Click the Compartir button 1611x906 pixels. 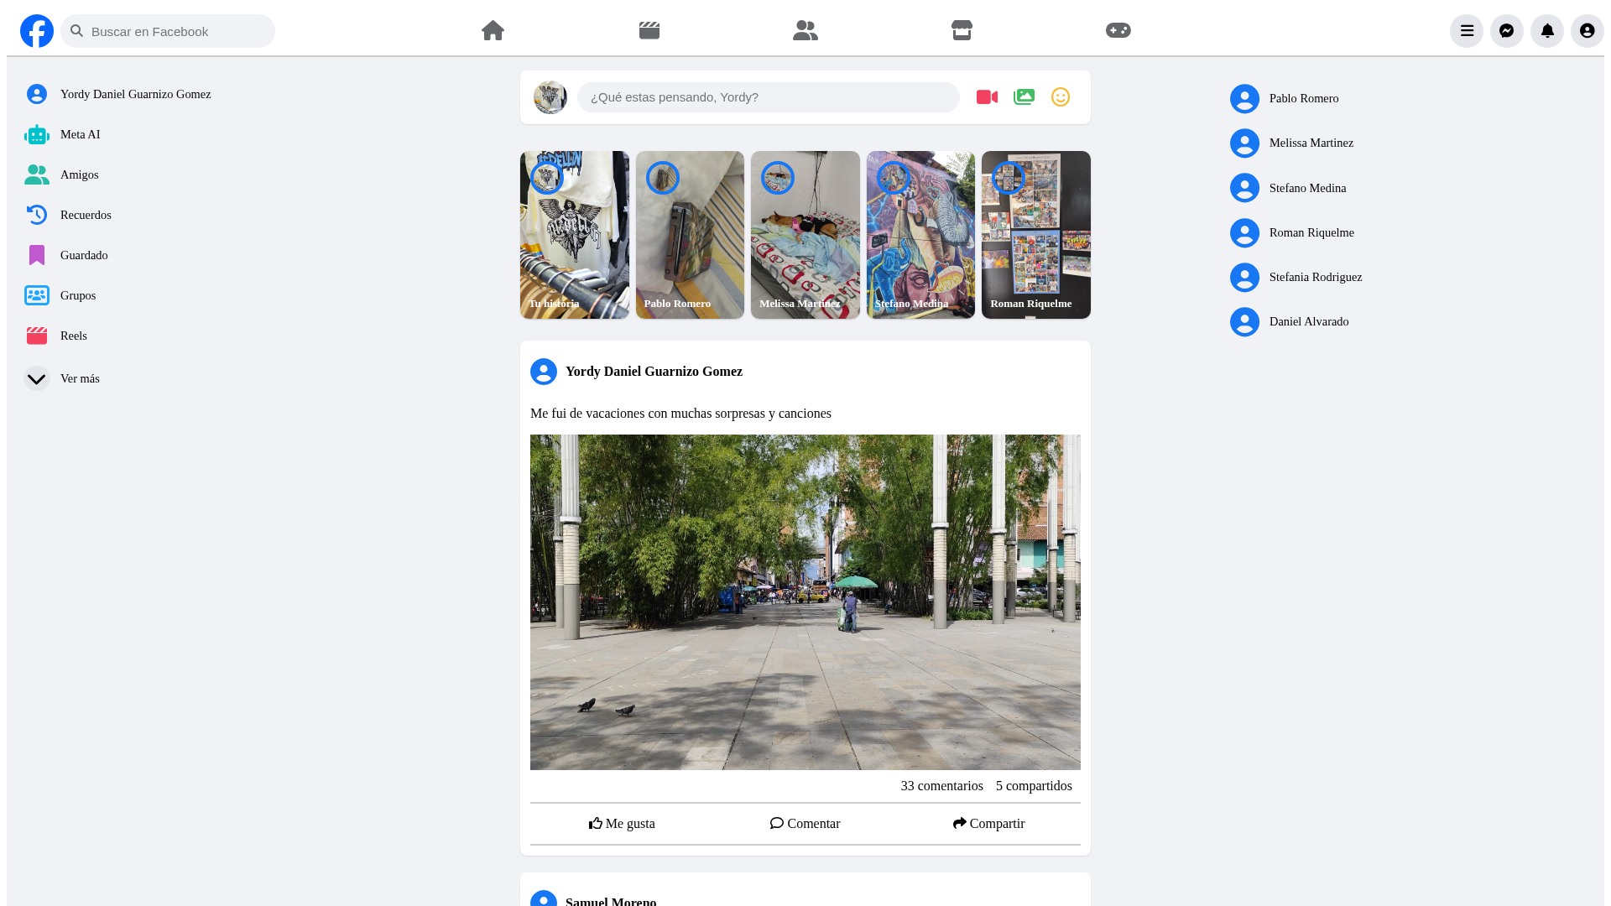[988, 824]
